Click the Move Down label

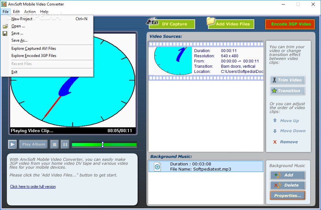click(x=293, y=131)
